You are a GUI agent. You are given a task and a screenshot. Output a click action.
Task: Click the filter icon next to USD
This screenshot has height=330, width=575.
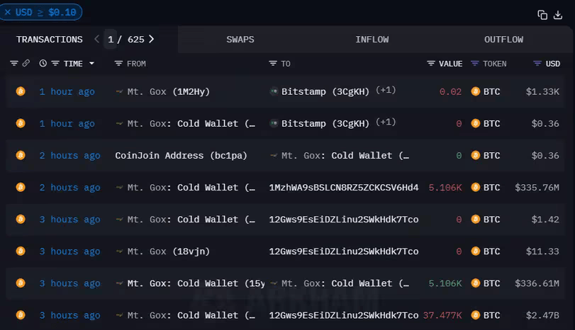tap(537, 64)
